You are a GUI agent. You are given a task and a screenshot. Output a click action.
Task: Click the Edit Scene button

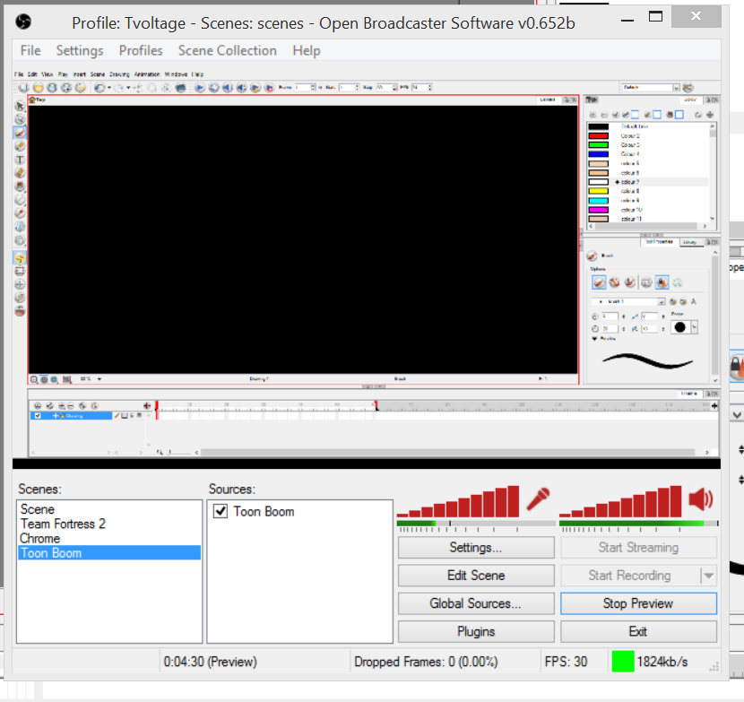476,576
